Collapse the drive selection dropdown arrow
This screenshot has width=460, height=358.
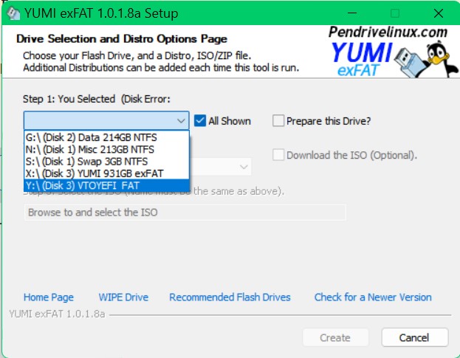point(182,121)
